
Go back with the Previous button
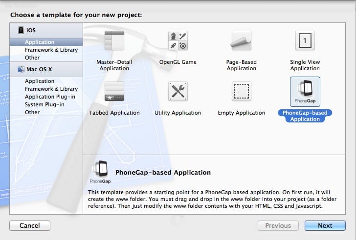point(278,225)
